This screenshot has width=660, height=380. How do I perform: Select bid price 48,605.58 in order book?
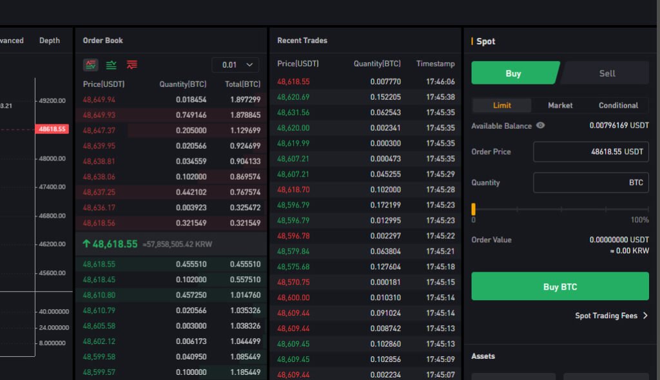99,326
